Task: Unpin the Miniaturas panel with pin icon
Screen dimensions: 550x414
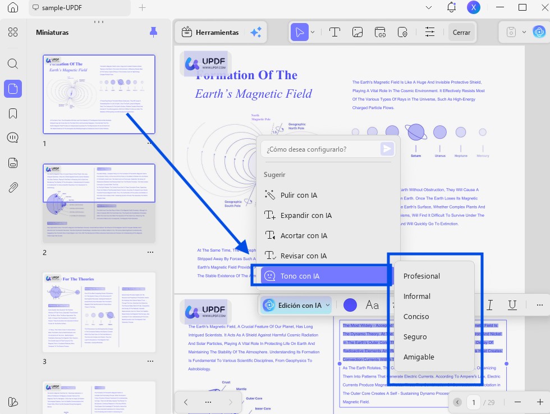Action: (153, 32)
